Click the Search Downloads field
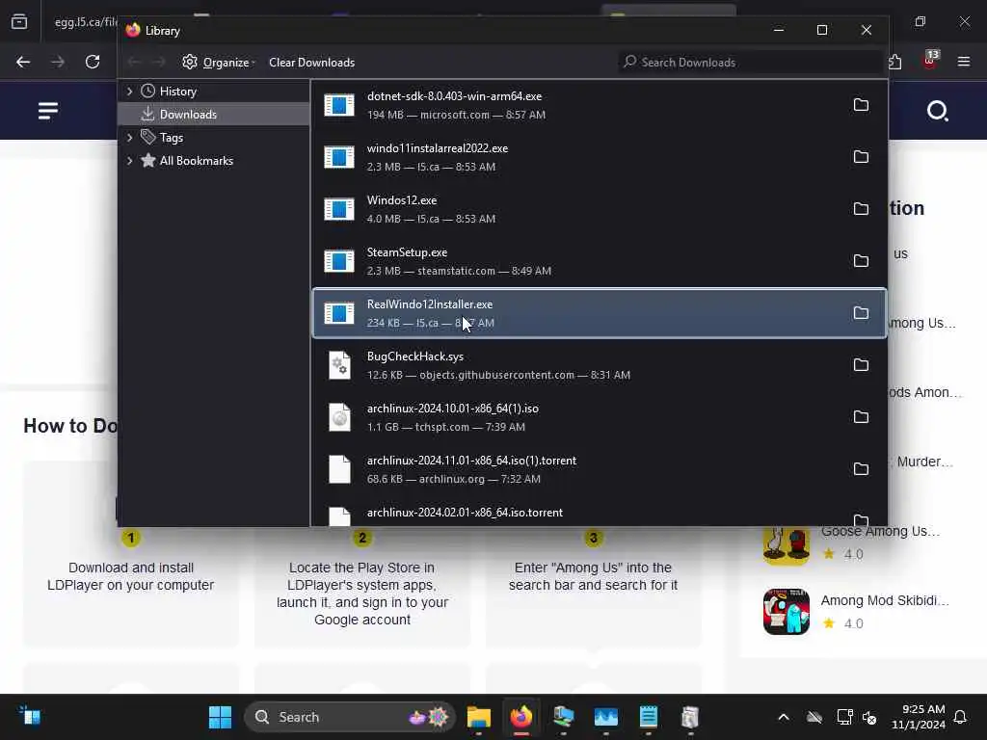 [x=750, y=62]
